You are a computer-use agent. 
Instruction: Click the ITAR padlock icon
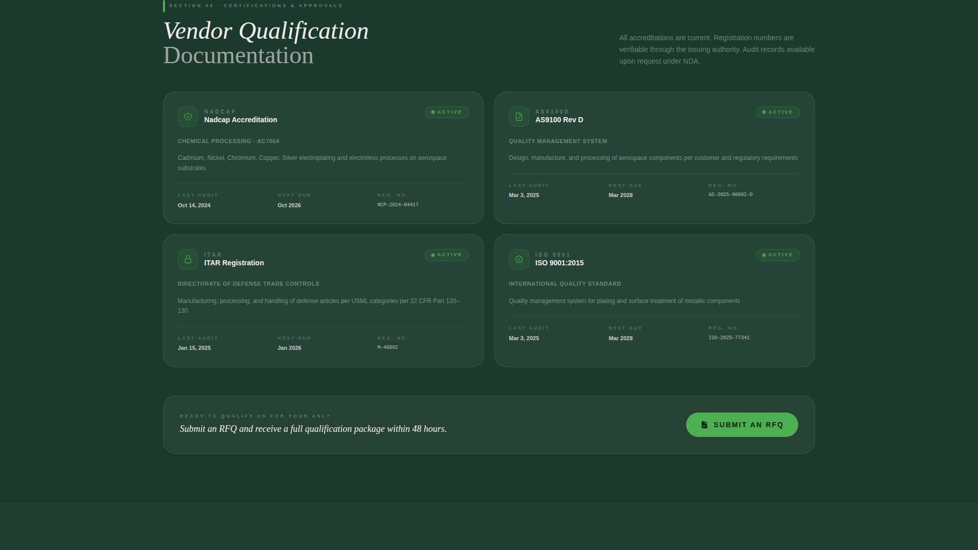coord(187,259)
